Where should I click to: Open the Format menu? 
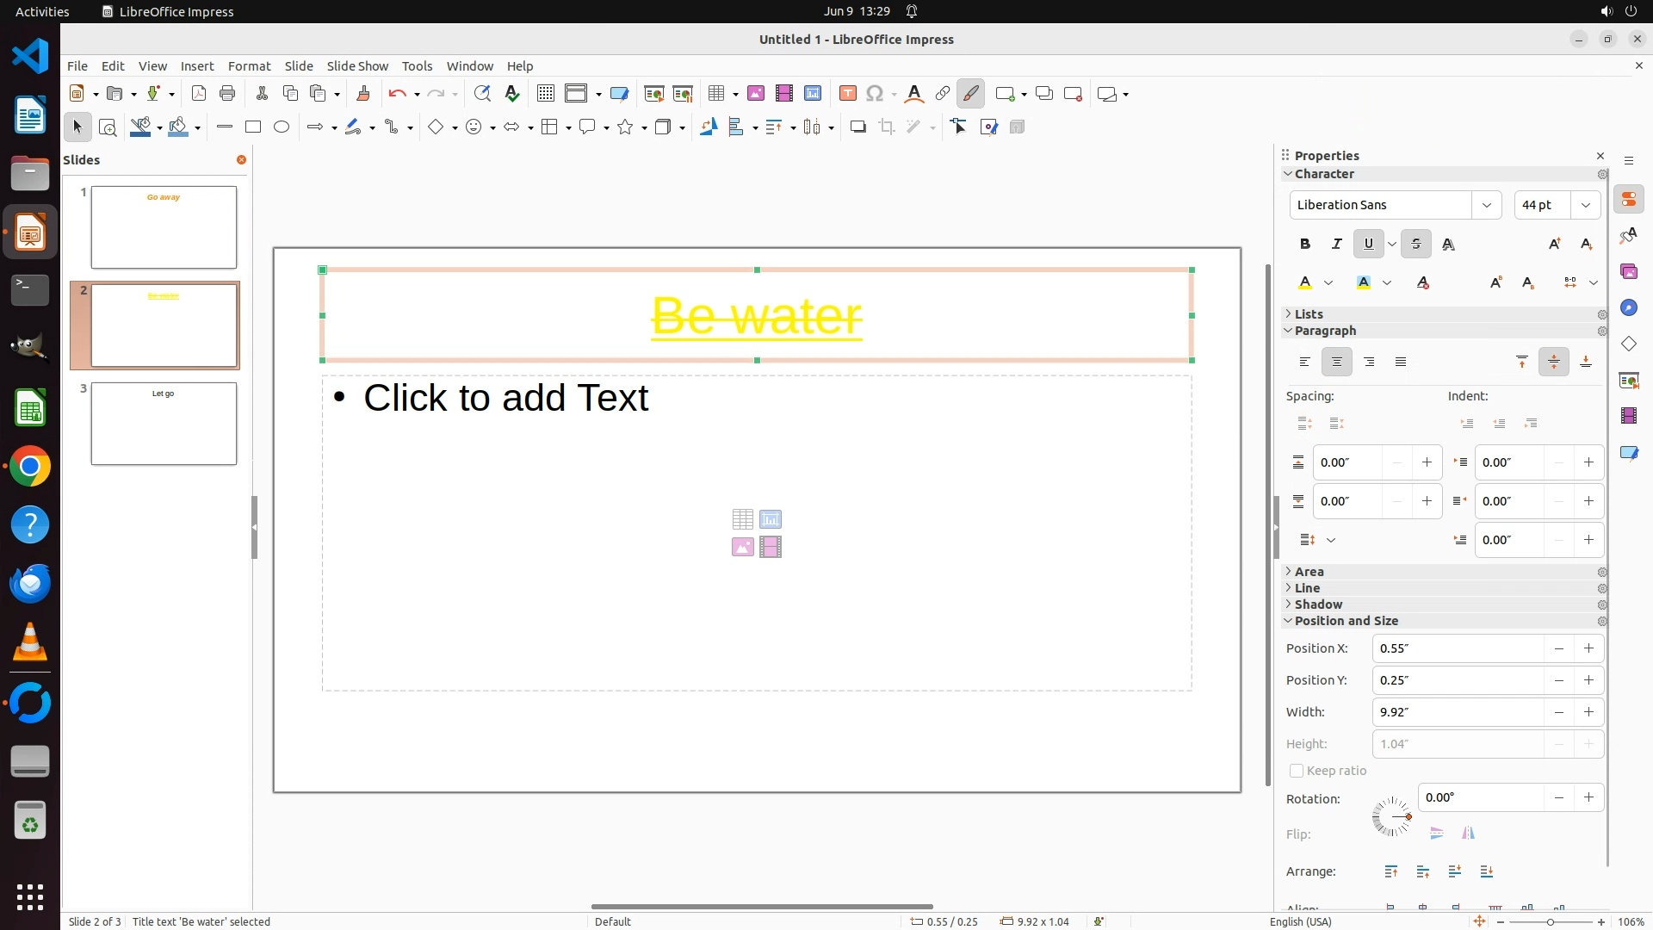coord(249,65)
